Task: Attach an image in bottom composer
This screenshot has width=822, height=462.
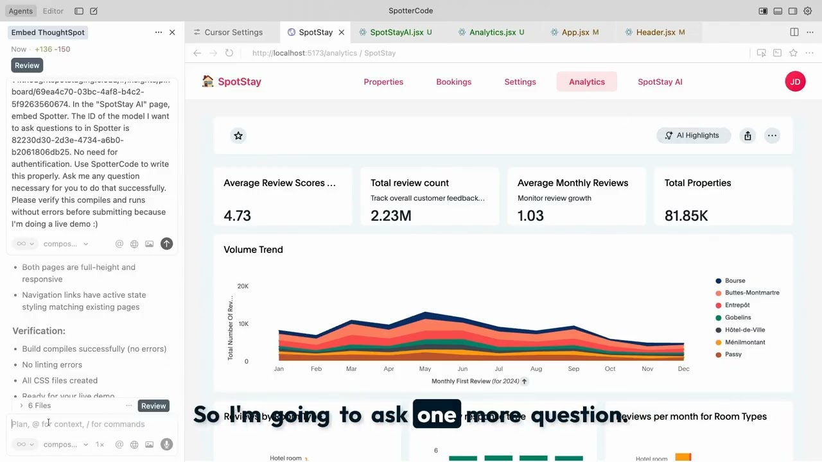Action: tap(150, 444)
